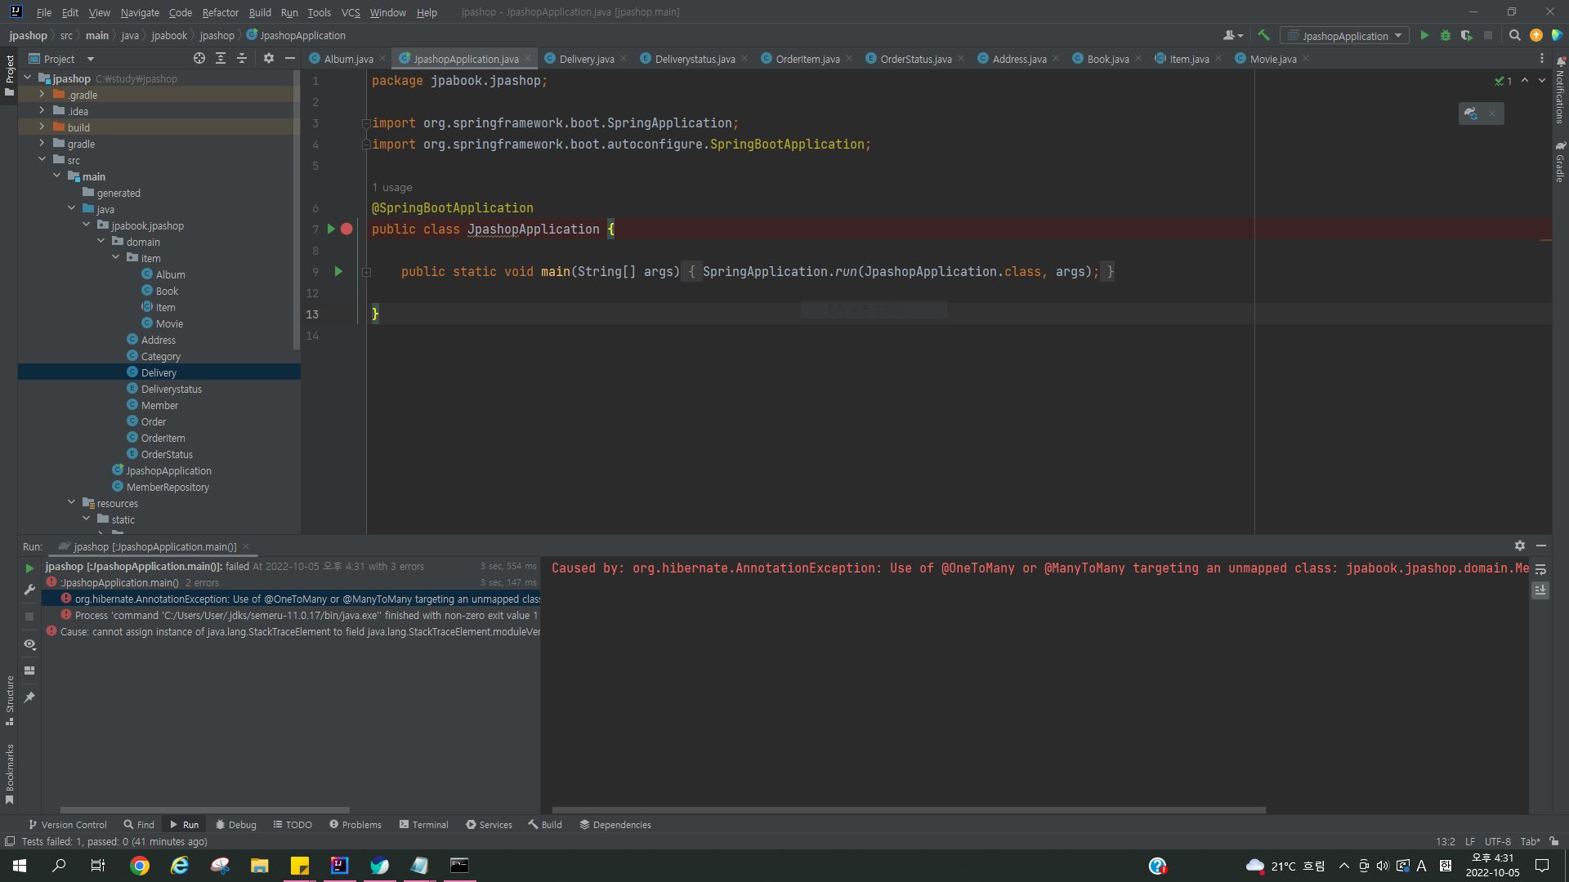Click the pin tab icon in Run panel
The height and width of the screenshot is (882, 1569).
click(x=29, y=697)
